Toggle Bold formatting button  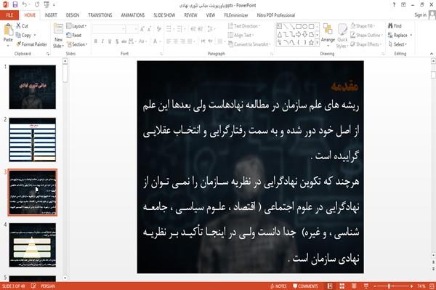(x=95, y=41)
